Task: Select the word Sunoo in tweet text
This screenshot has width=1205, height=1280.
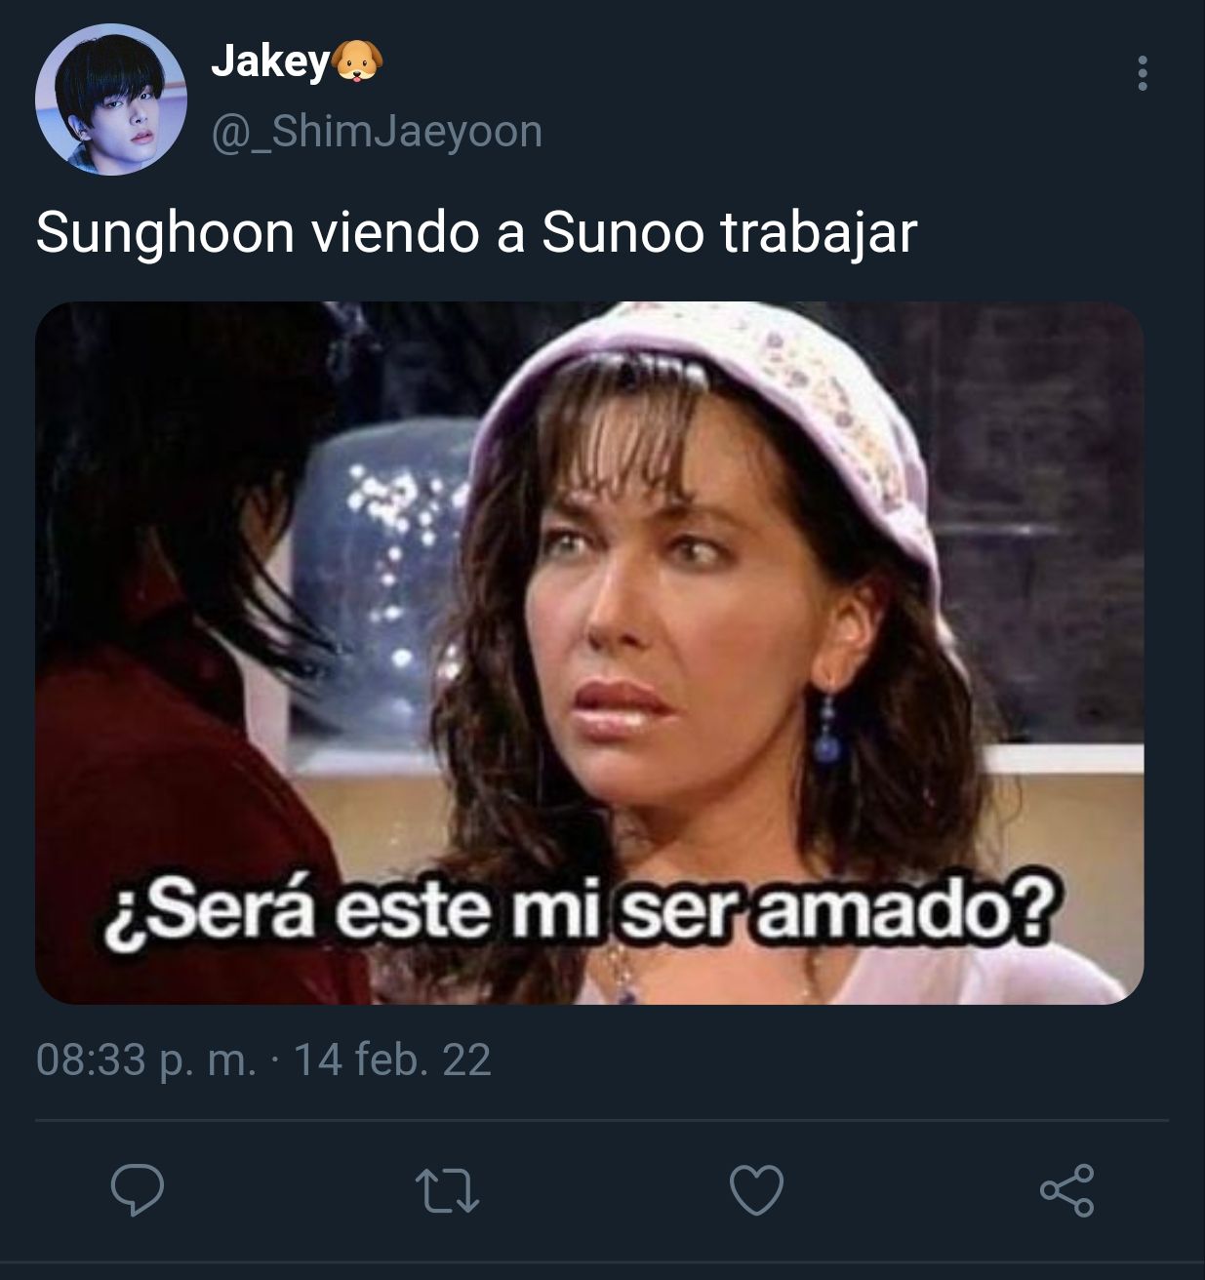Action: (x=623, y=233)
